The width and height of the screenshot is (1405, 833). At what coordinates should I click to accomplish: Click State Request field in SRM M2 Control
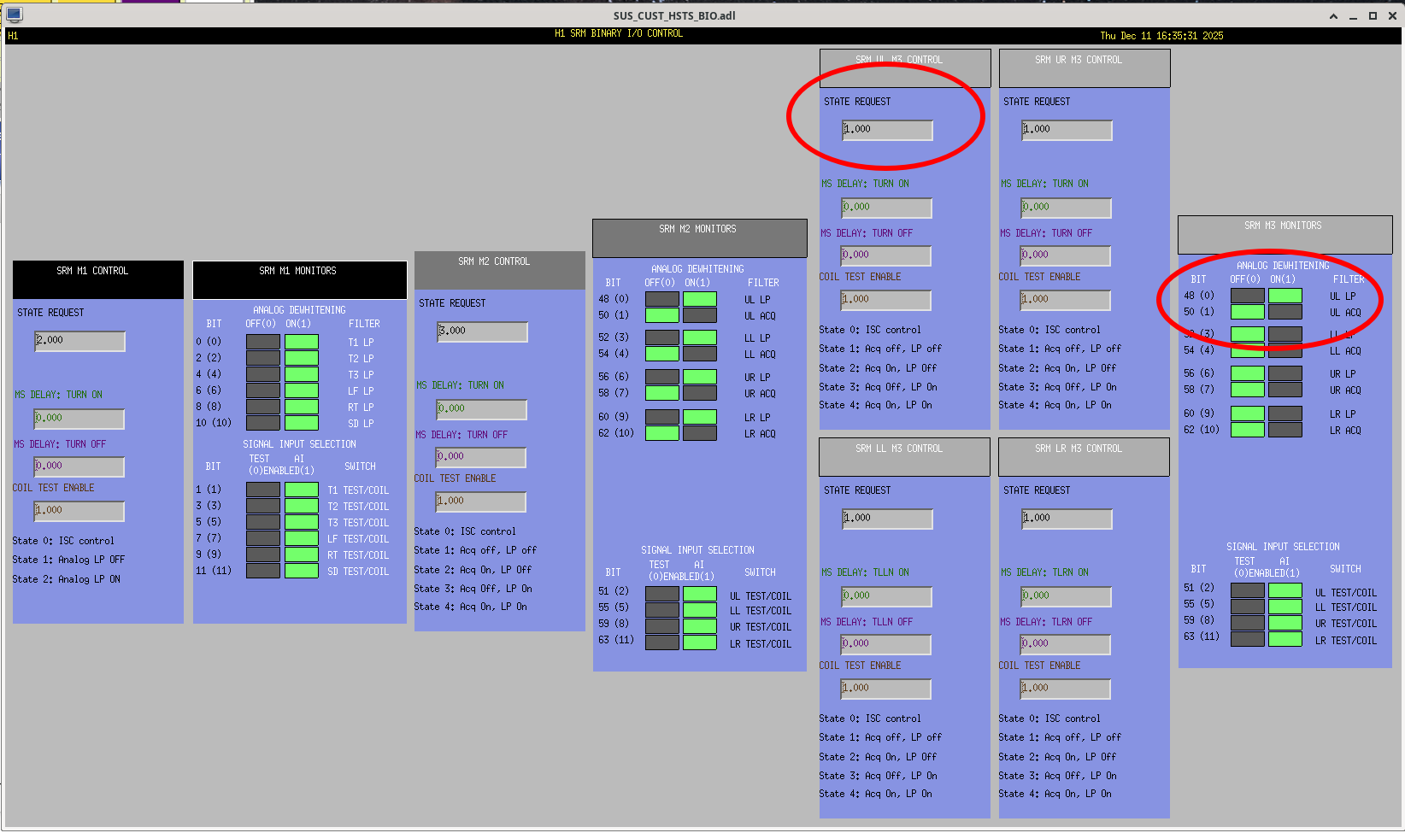[x=482, y=331]
